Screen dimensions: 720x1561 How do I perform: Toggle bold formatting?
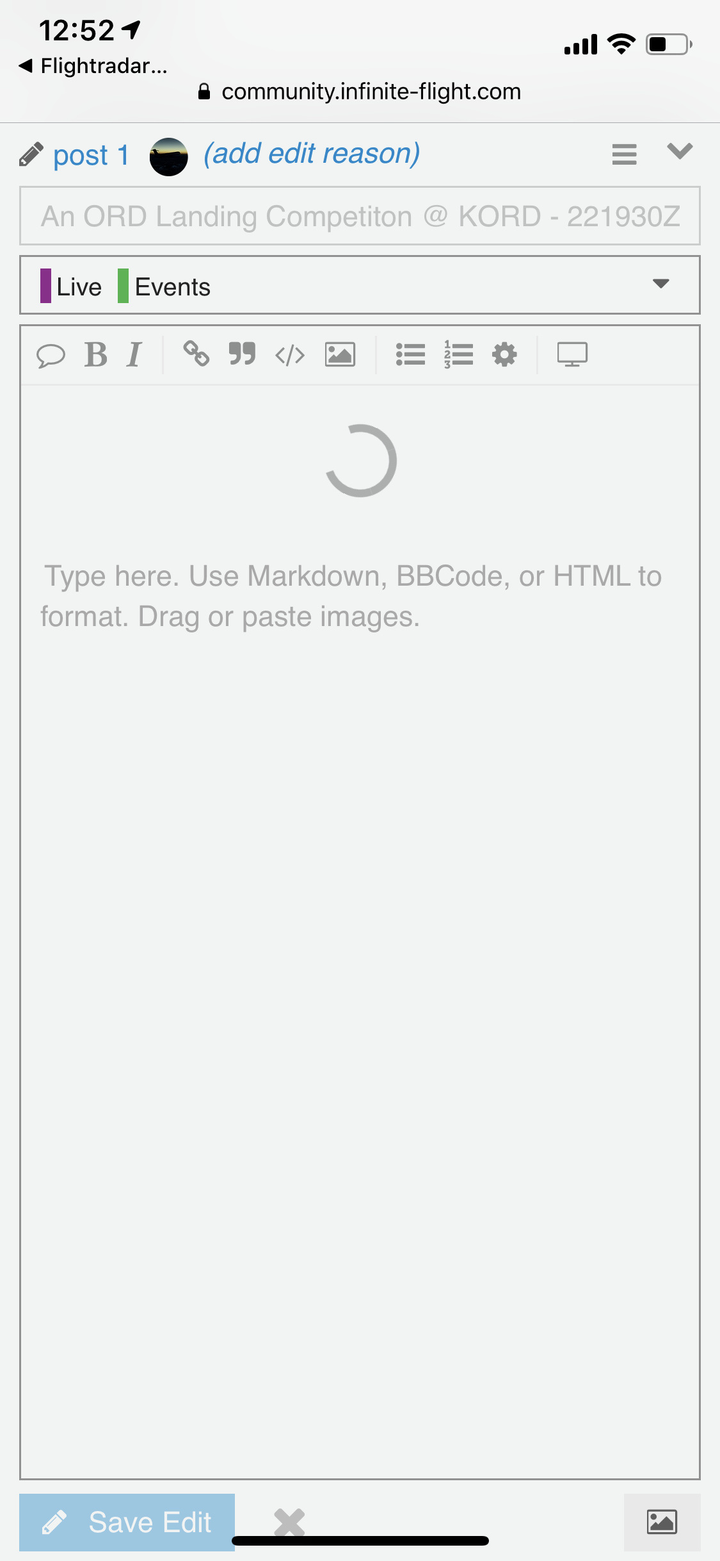point(96,354)
